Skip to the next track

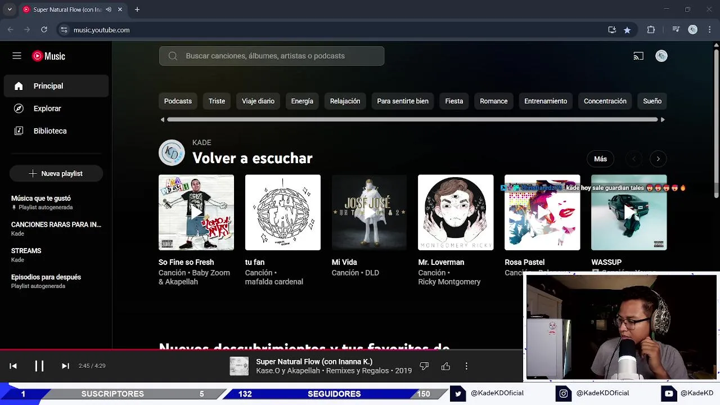[65, 366]
